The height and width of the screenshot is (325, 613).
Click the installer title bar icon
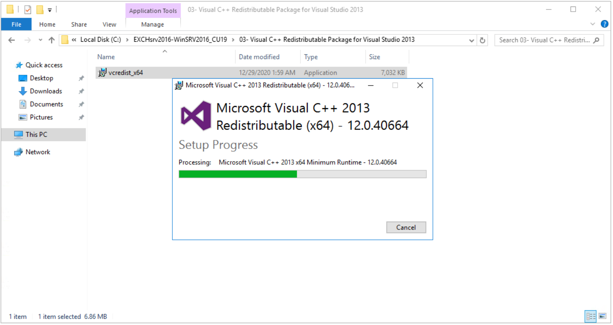click(179, 85)
